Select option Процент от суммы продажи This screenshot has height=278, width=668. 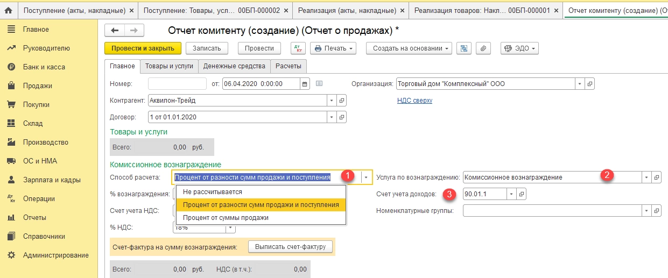[x=261, y=217]
